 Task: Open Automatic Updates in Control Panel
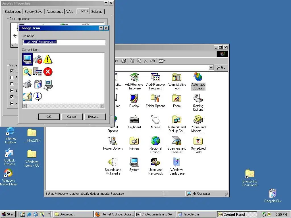pyautogui.click(x=198, y=81)
